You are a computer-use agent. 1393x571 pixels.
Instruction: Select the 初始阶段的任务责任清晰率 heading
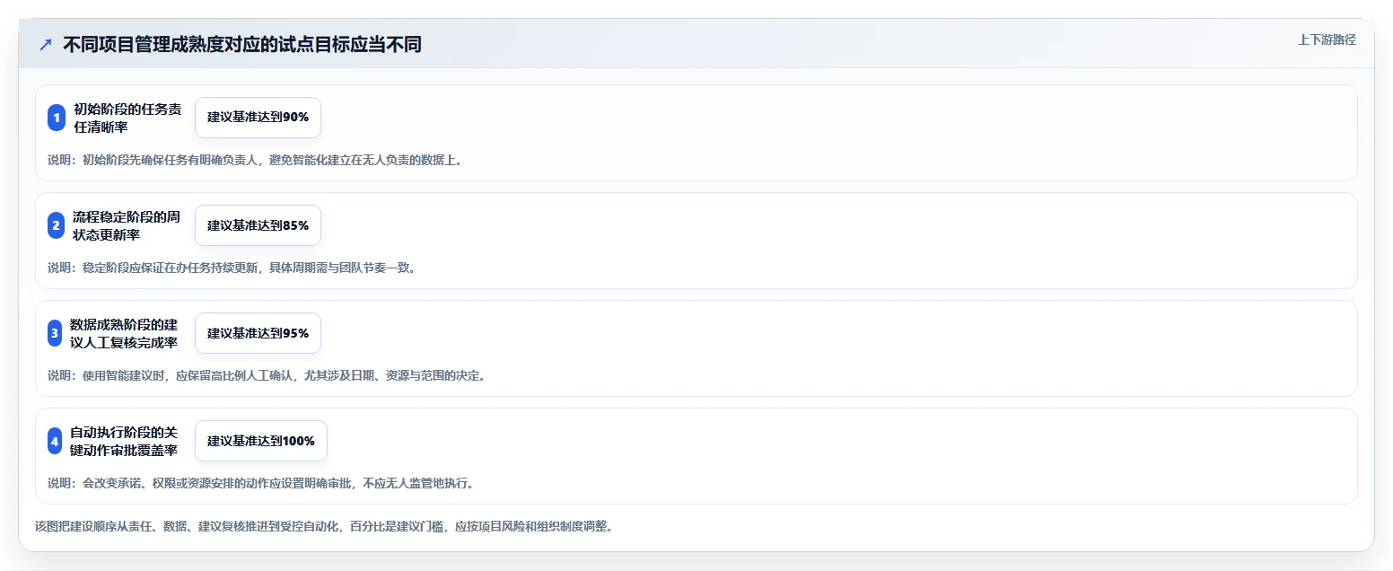click(127, 118)
